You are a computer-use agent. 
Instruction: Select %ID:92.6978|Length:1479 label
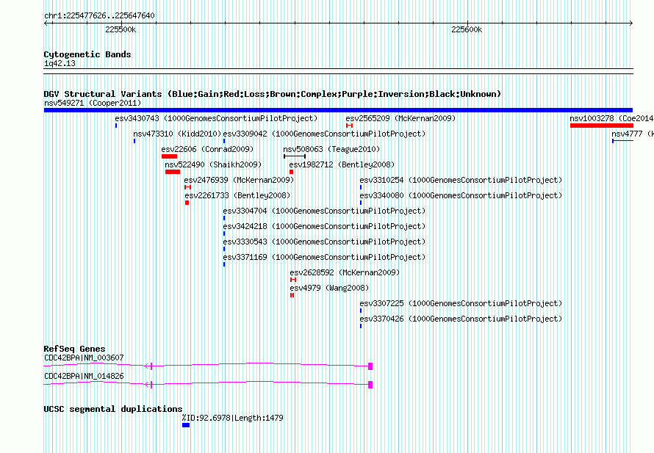pos(232,418)
